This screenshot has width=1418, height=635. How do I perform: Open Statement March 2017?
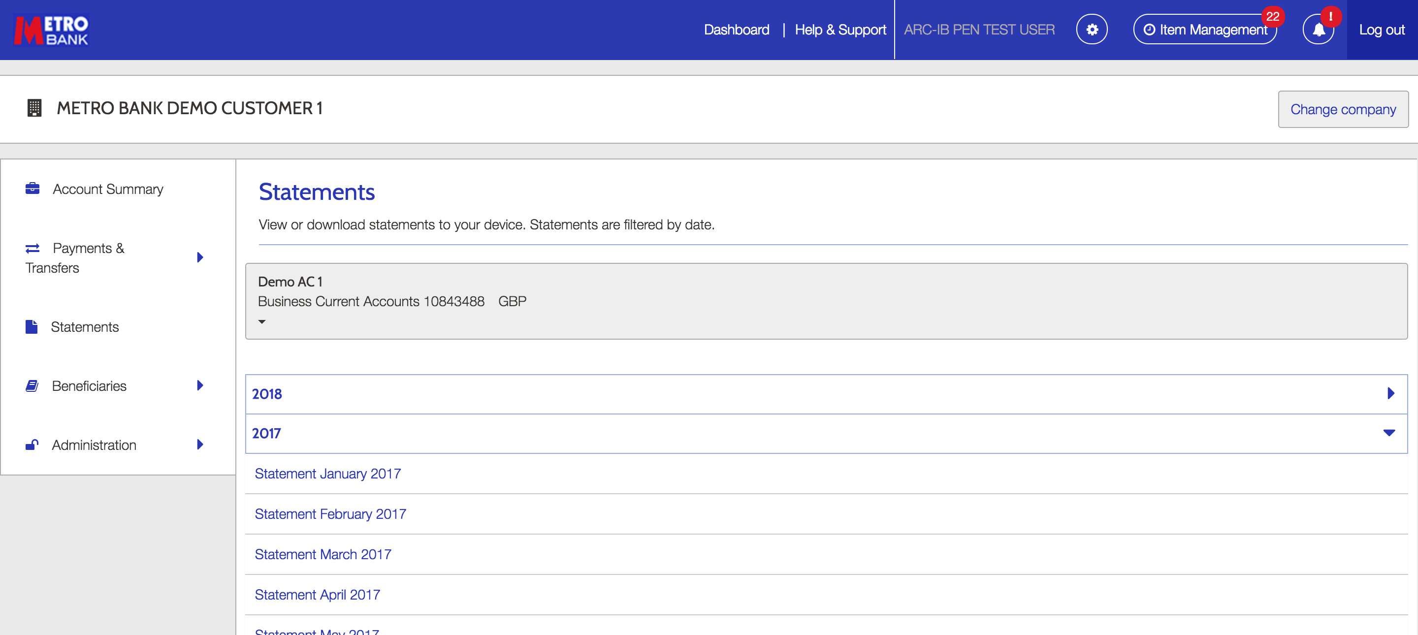point(322,554)
